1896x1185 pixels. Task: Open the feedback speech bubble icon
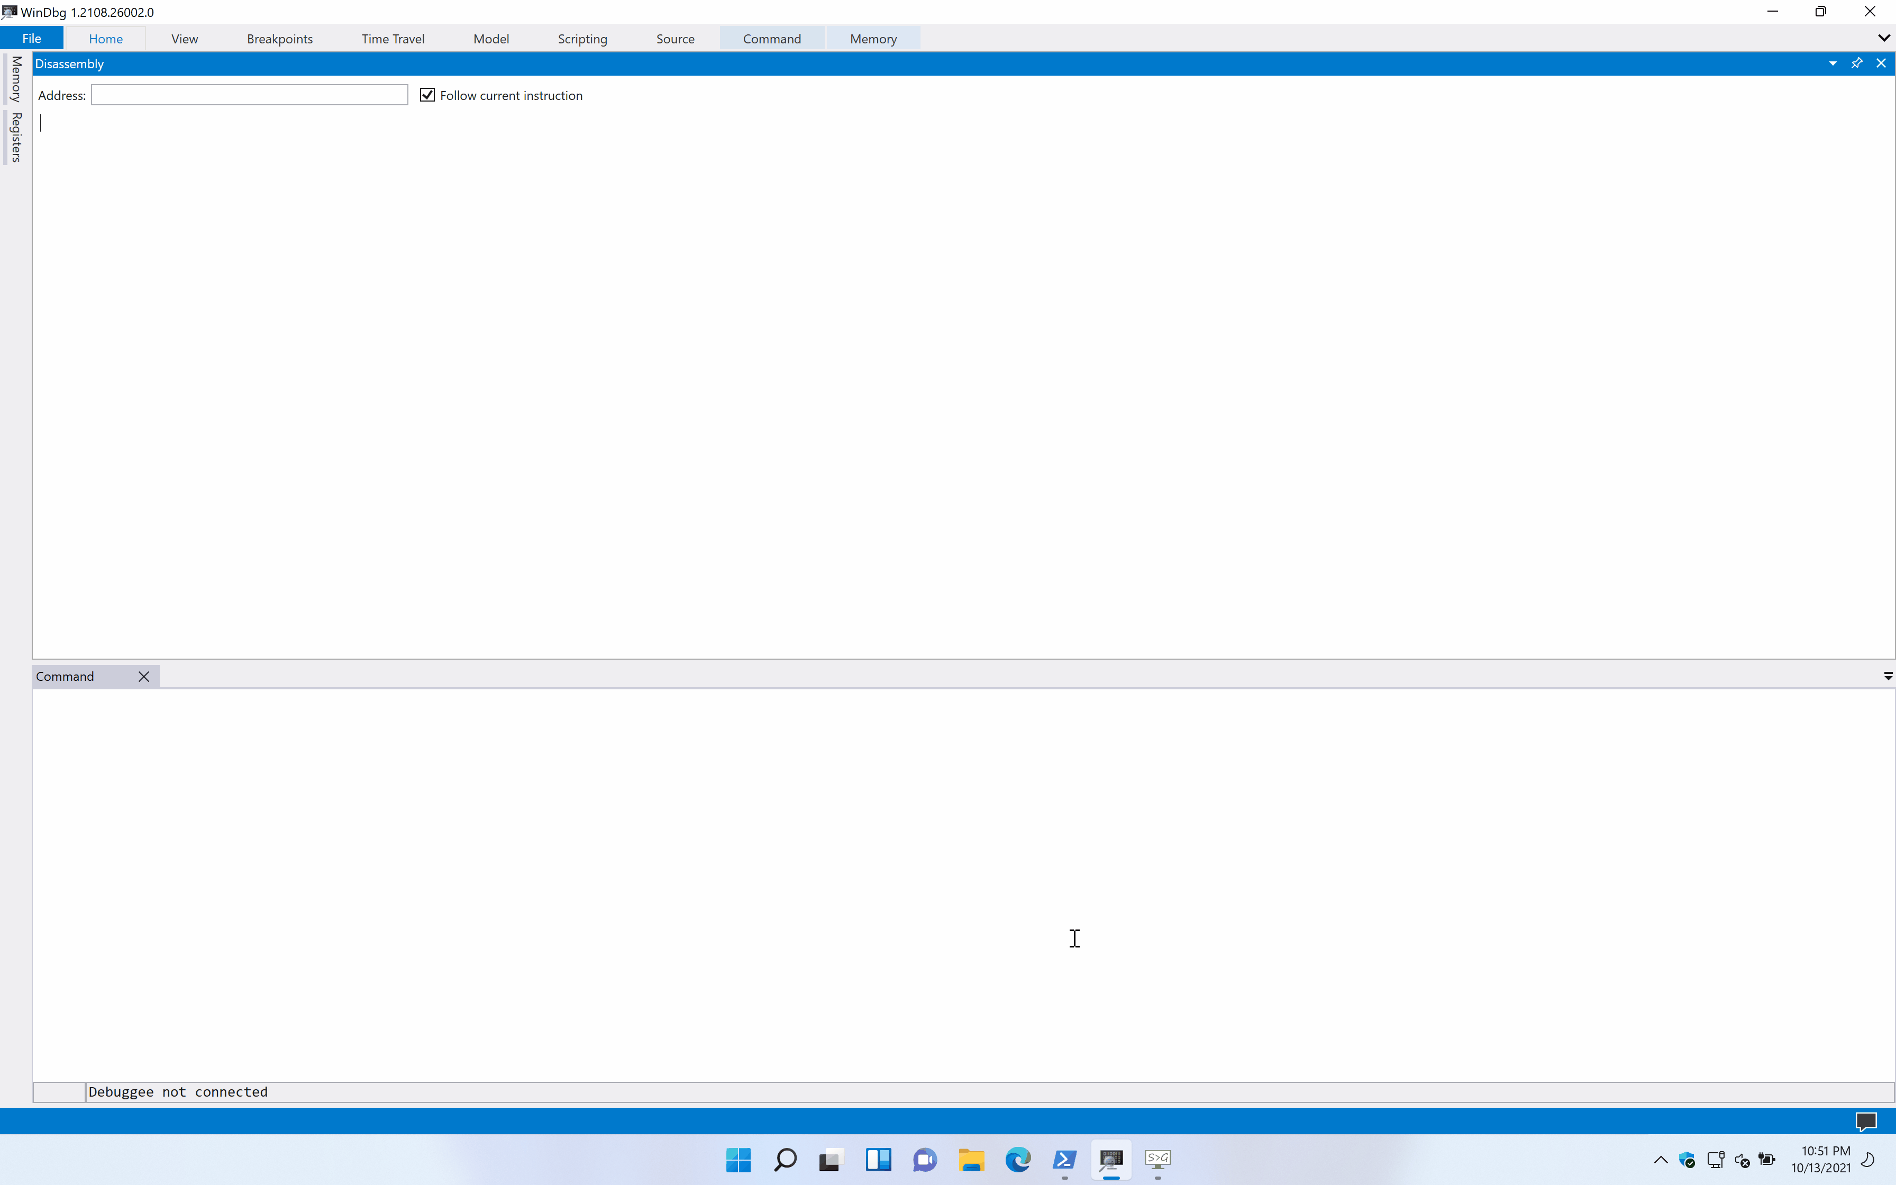click(x=1865, y=1122)
